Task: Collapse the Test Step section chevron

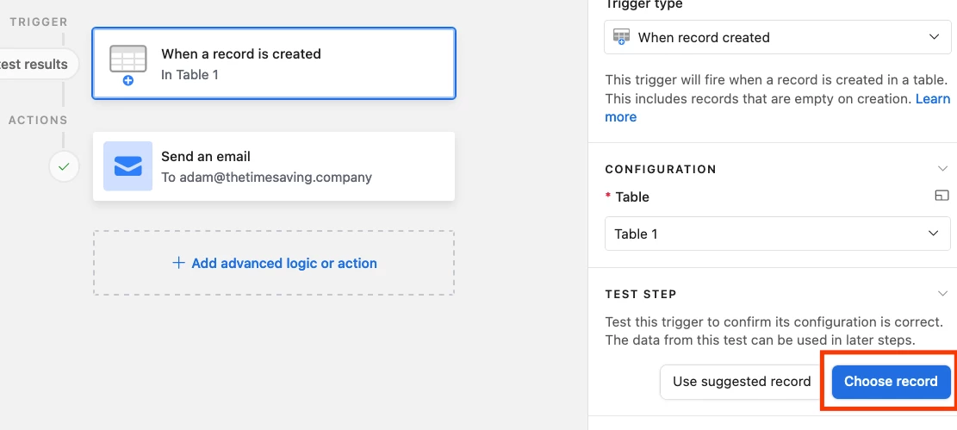Action: coord(942,294)
